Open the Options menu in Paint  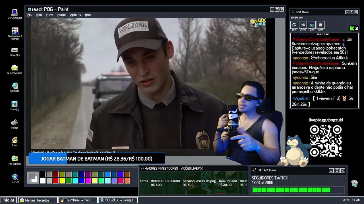[x=75, y=15]
